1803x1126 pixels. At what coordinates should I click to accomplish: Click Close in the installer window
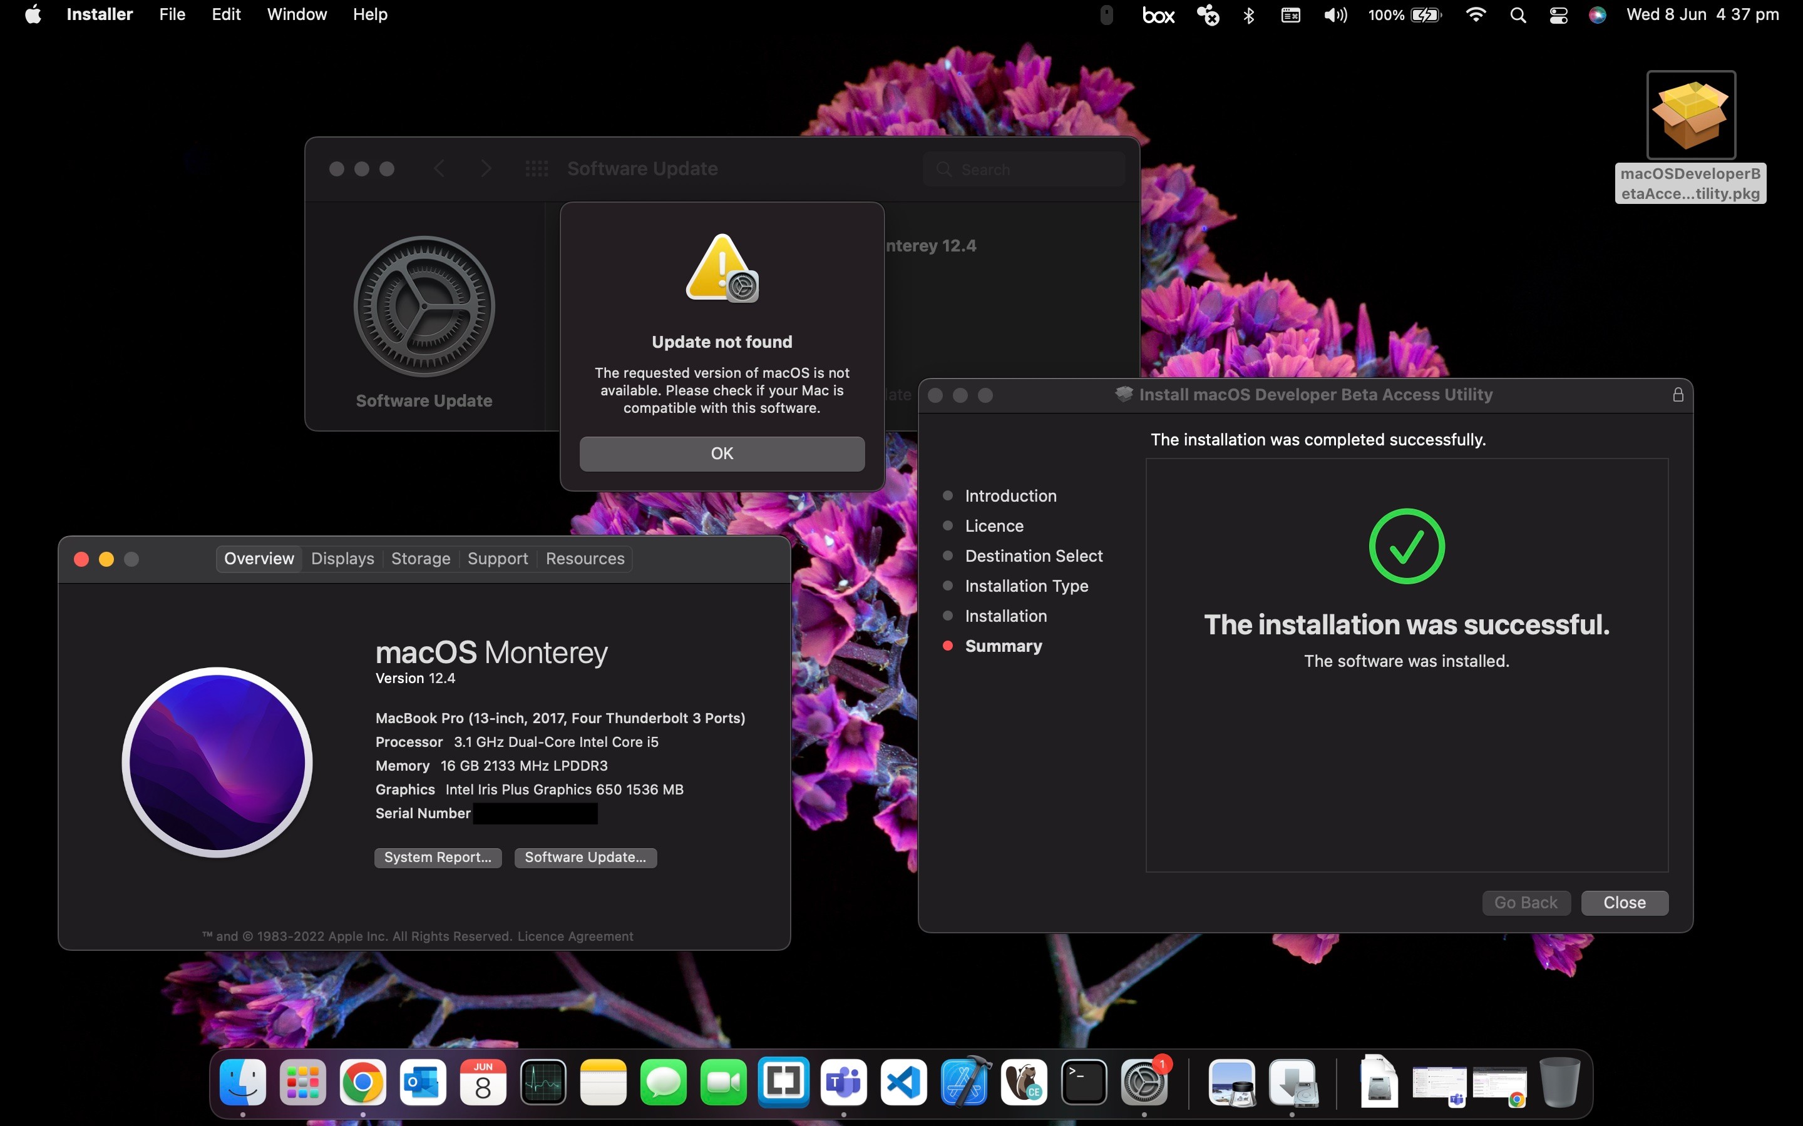click(1625, 903)
